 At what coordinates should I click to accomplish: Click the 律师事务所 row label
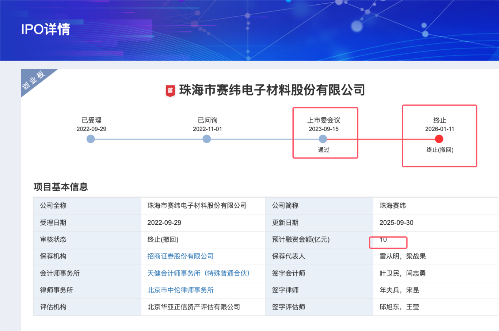click(57, 290)
